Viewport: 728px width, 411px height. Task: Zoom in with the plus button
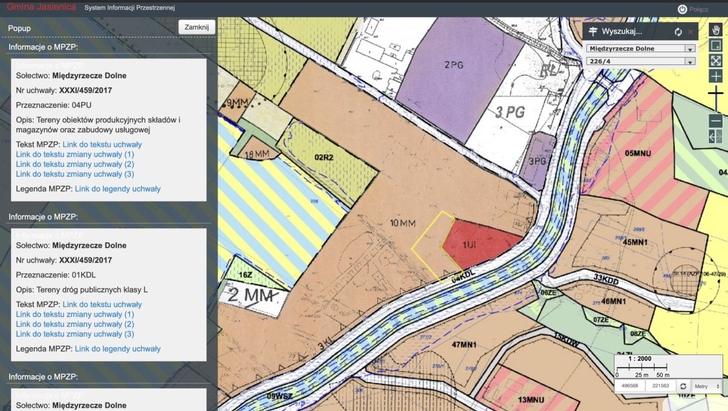pyautogui.click(x=715, y=76)
